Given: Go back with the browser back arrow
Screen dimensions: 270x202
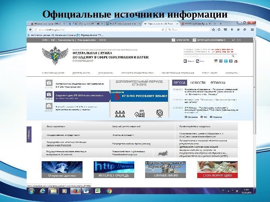Looking at the screenshot, I should [30, 30].
